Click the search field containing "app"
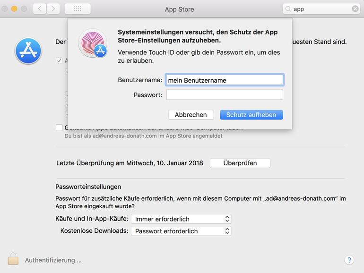 tap(321, 9)
